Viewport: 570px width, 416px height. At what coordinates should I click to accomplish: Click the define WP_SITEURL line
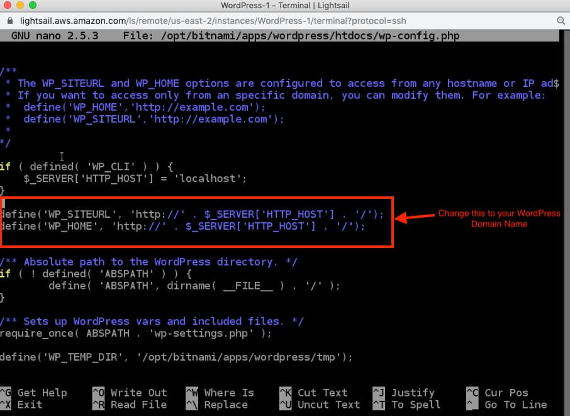click(x=192, y=214)
